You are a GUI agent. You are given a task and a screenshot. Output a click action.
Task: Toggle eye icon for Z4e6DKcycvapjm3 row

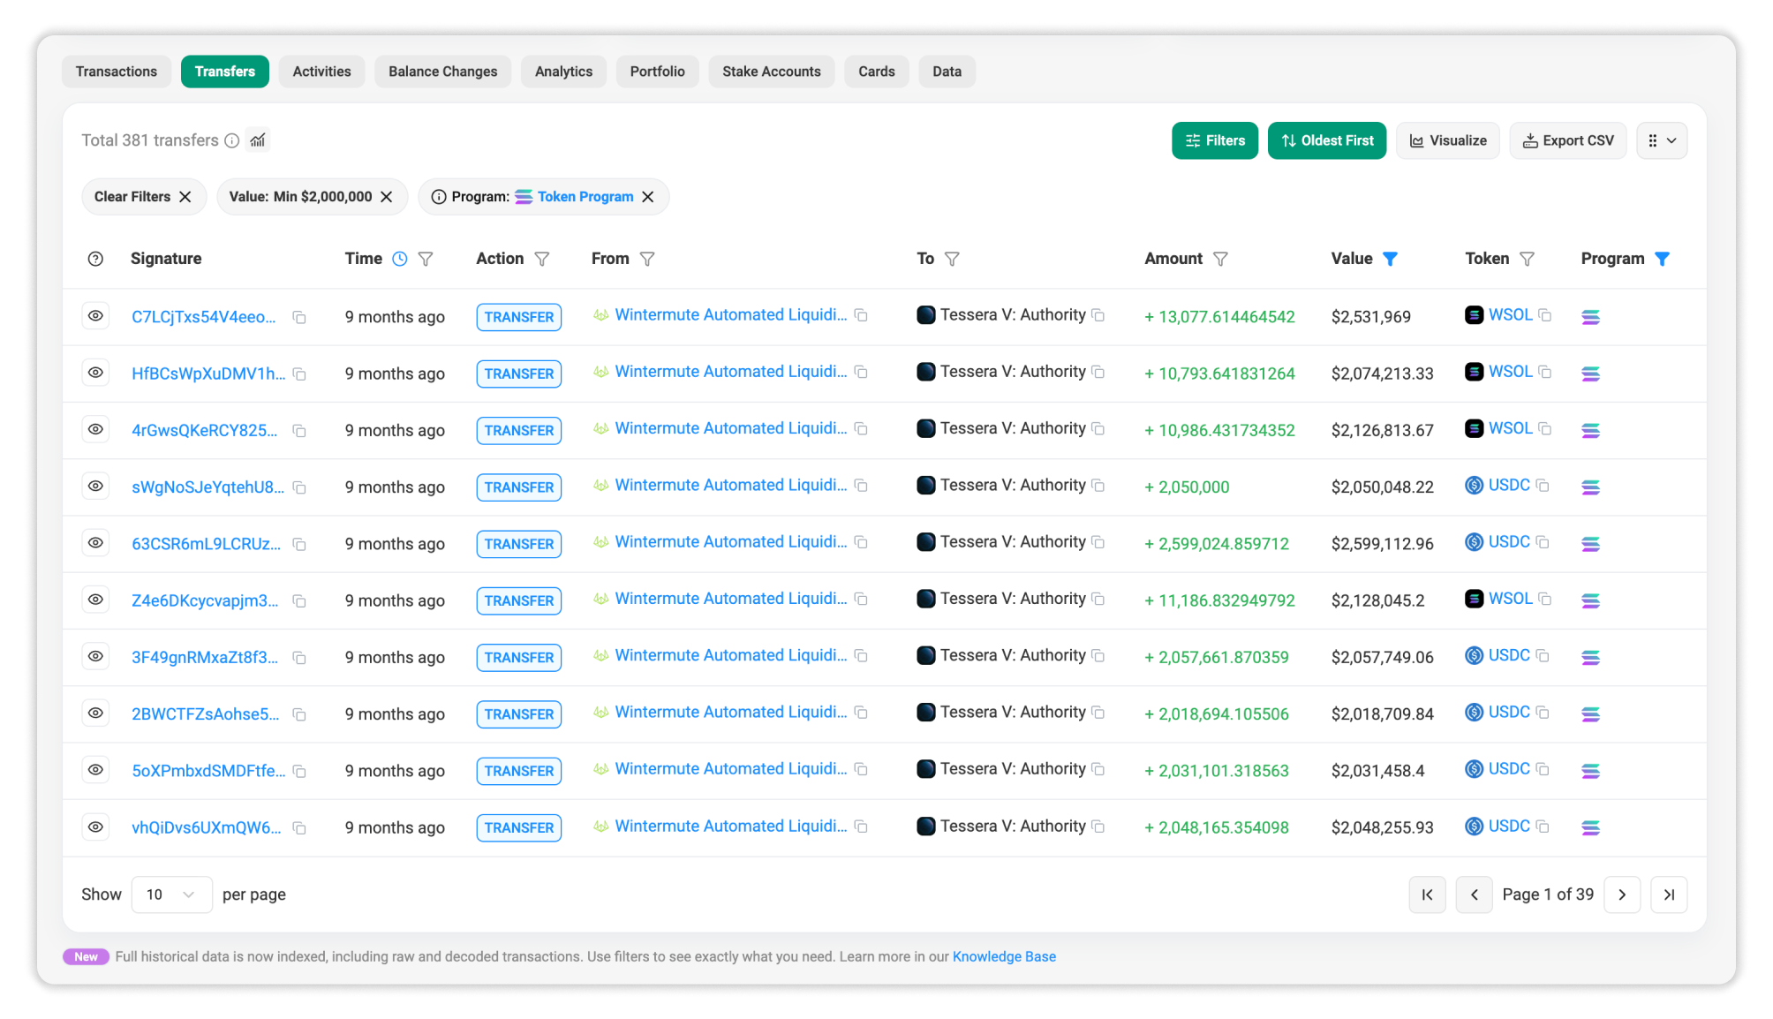(x=95, y=600)
